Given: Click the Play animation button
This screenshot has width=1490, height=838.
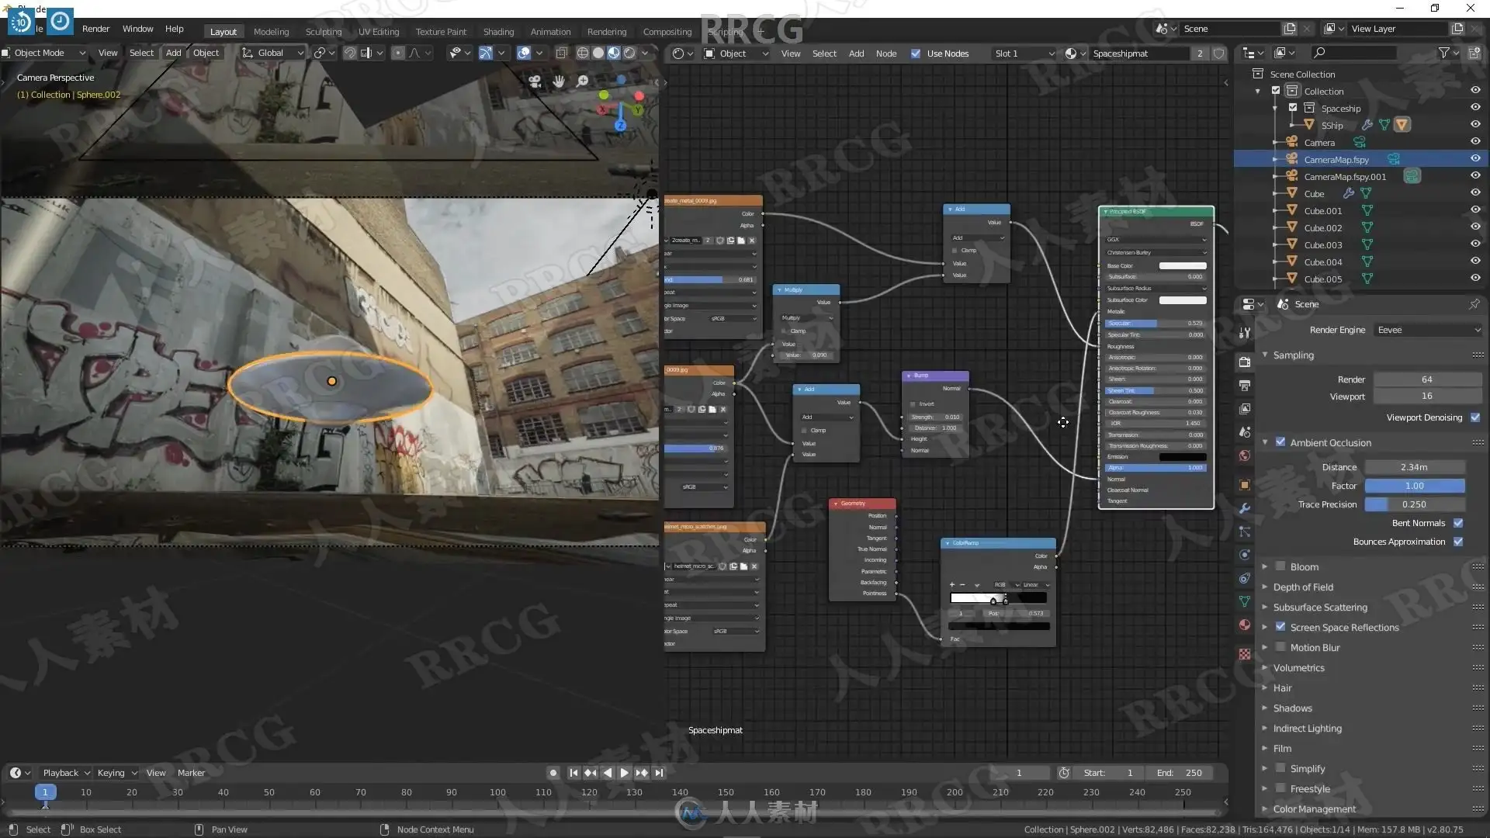Looking at the screenshot, I should (624, 773).
